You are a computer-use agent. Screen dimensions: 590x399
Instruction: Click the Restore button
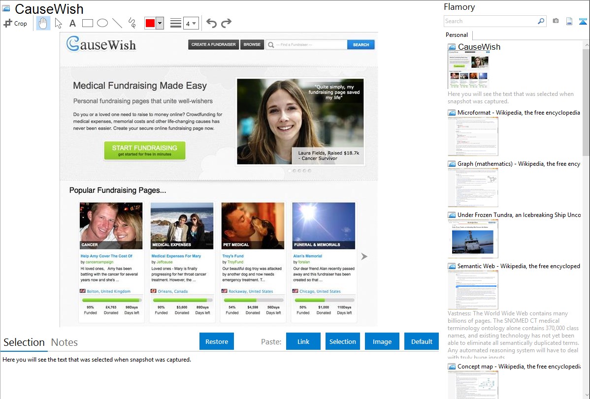[x=217, y=341]
